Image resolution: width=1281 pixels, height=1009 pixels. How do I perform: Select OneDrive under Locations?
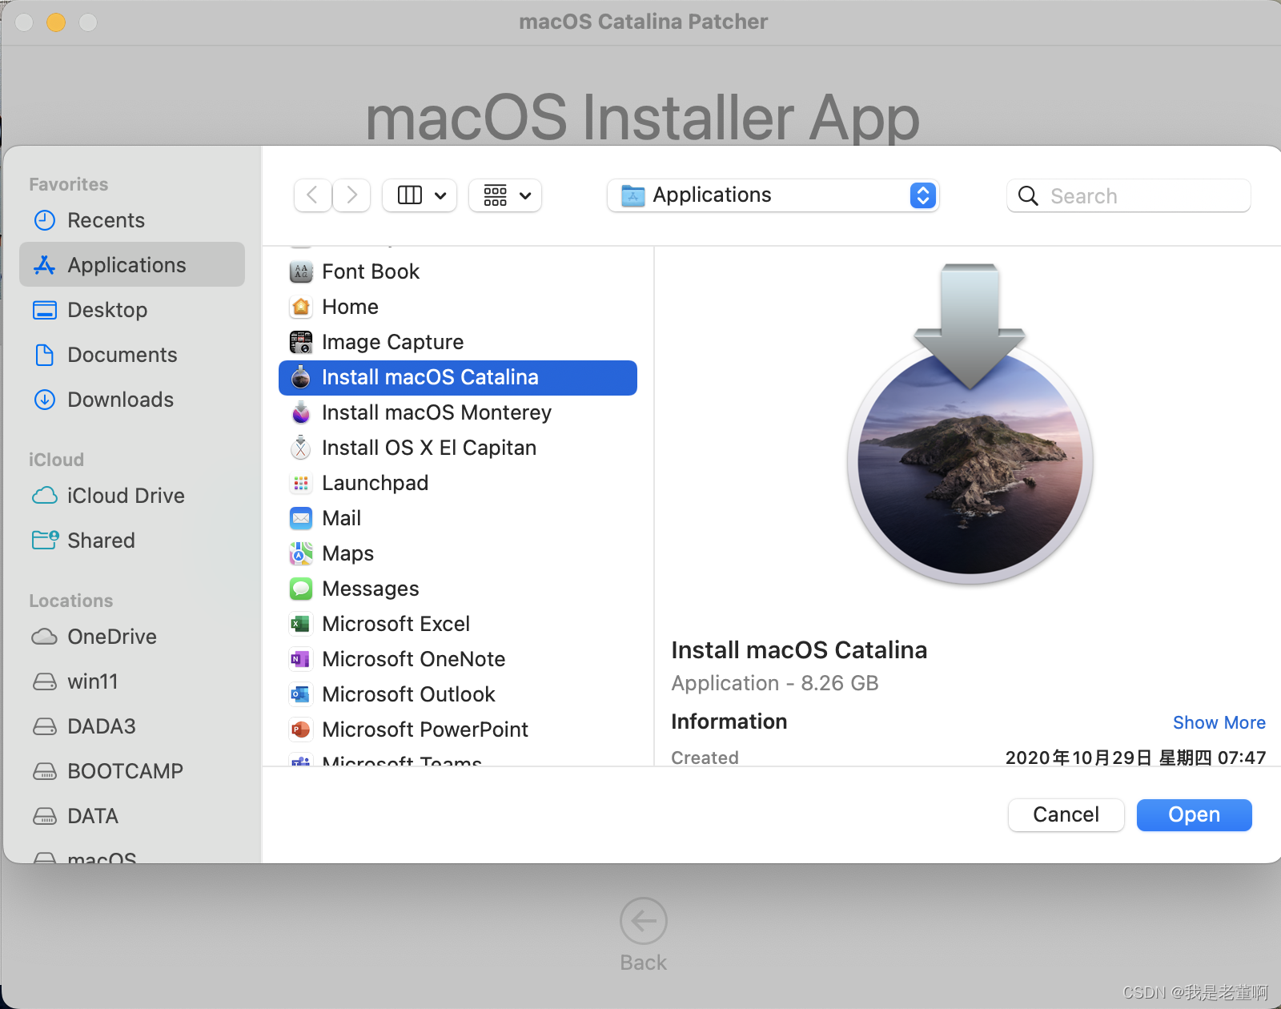pyautogui.click(x=132, y=637)
